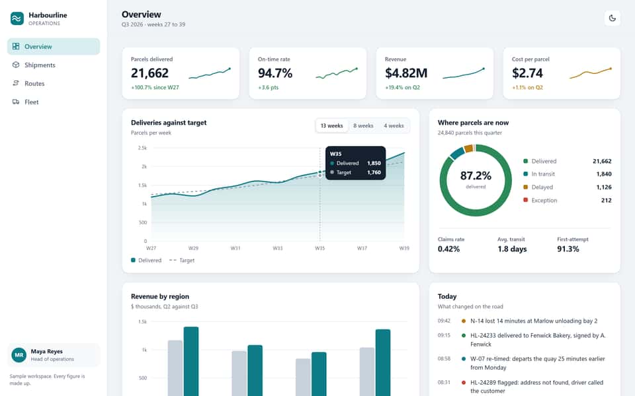Click the Overview grid icon in sidebar
The height and width of the screenshot is (396, 635).
click(x=16, y=46)
